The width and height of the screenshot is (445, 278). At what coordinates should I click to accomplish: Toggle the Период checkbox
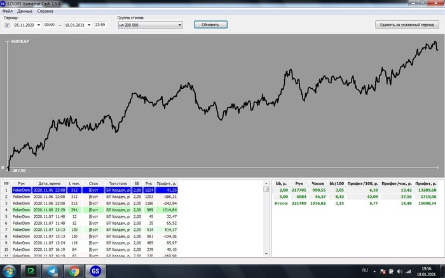click(7, 25)
